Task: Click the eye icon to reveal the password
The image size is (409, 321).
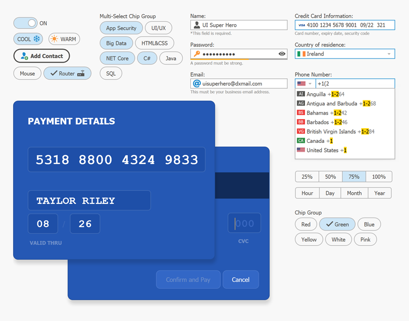Action: point(281,54)
